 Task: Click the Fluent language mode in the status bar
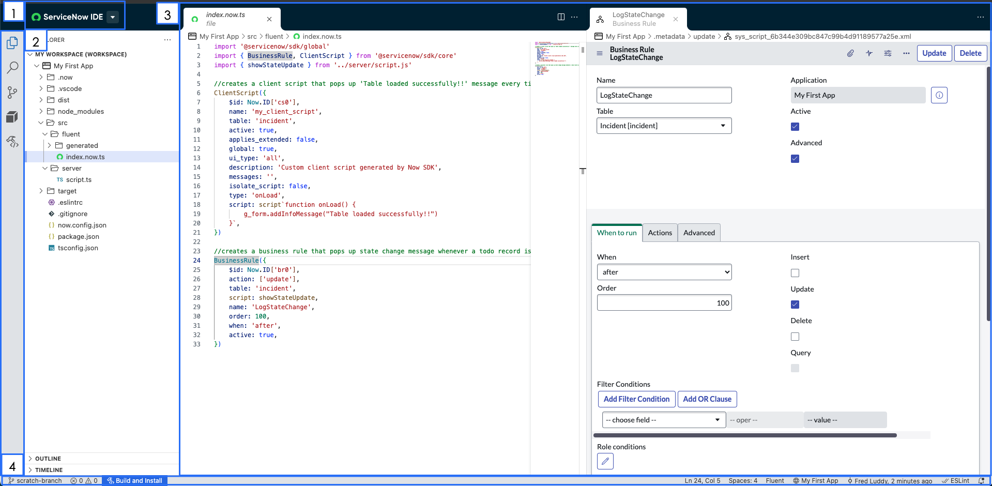click(x=774, y=481)
